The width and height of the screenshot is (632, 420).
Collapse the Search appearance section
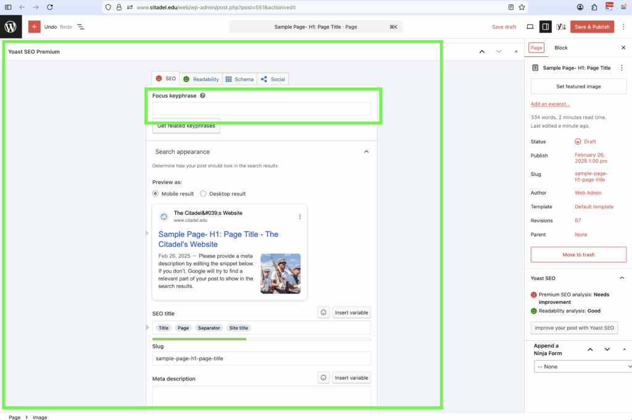pos(366,151)
